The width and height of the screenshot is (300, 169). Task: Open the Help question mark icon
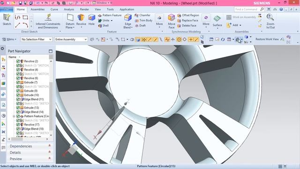(281, 9)
